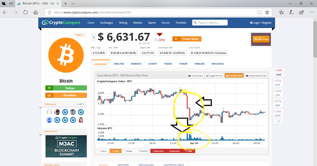Open the Forum menu item
Viewport: 317px width, 166px height.
(166, 23)
